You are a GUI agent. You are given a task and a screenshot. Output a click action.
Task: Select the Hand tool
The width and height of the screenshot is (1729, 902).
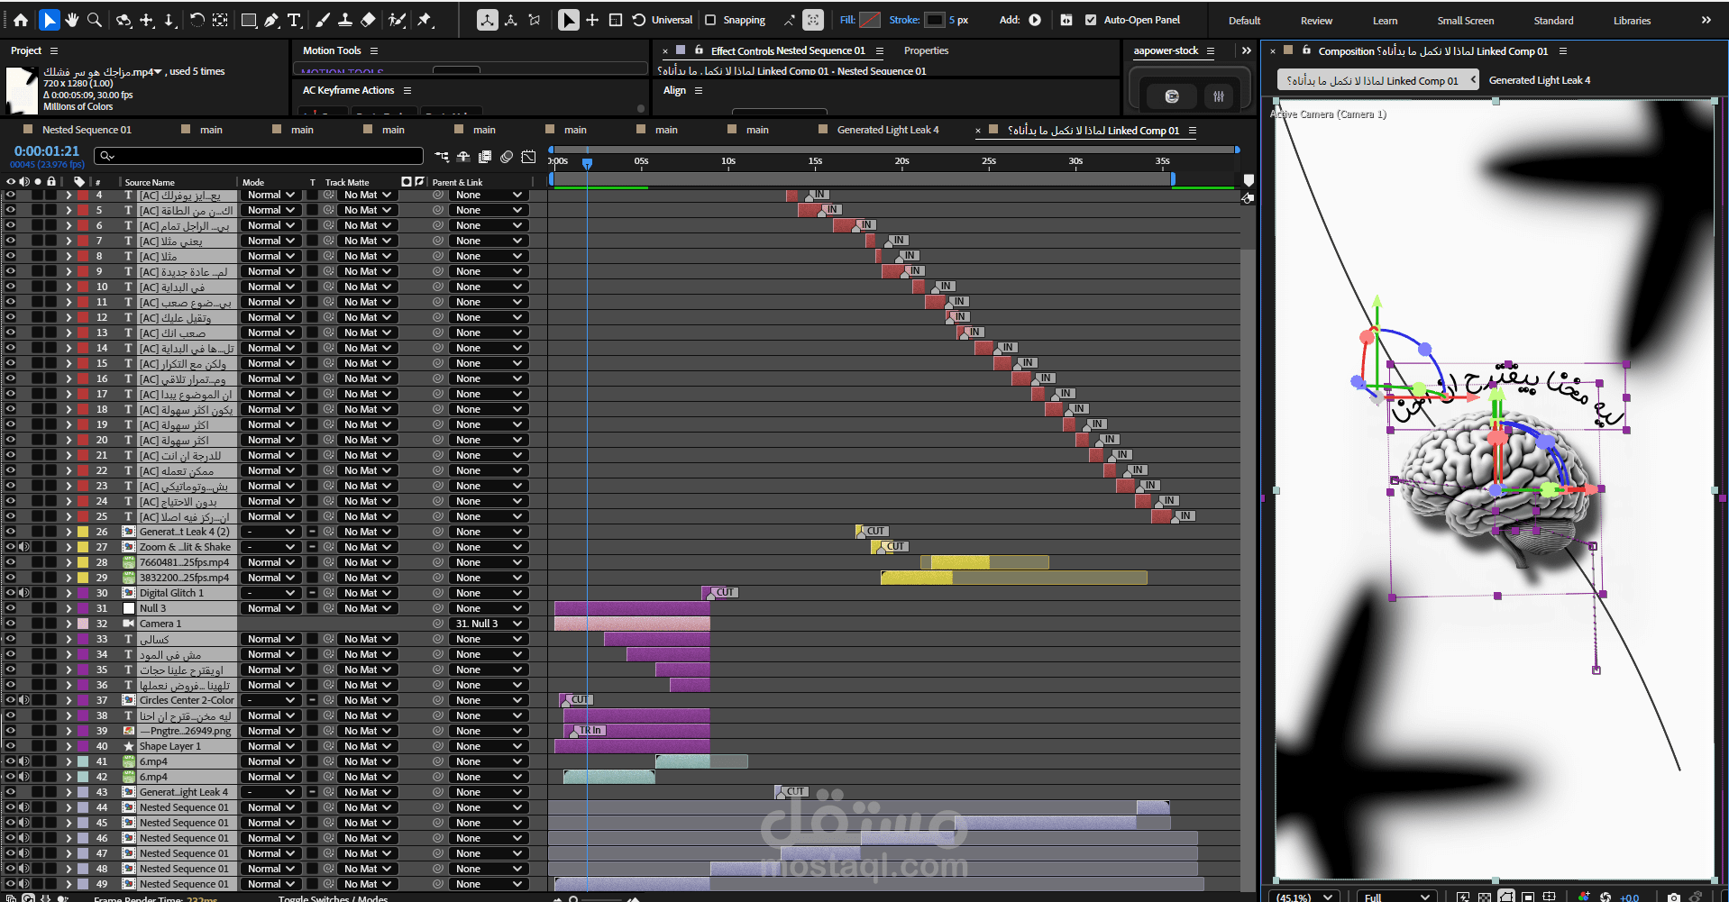pyautogui.click(x=72, y=20)
